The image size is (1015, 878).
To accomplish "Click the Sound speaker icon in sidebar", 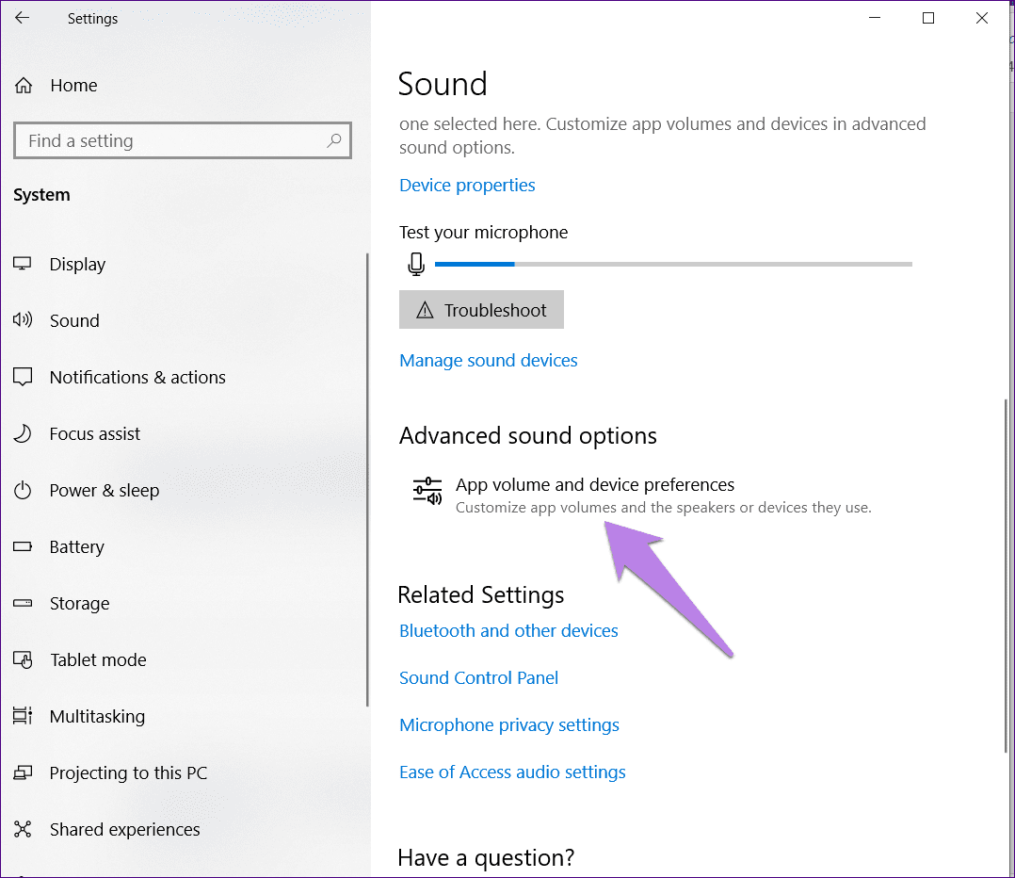I will point(23,320).
